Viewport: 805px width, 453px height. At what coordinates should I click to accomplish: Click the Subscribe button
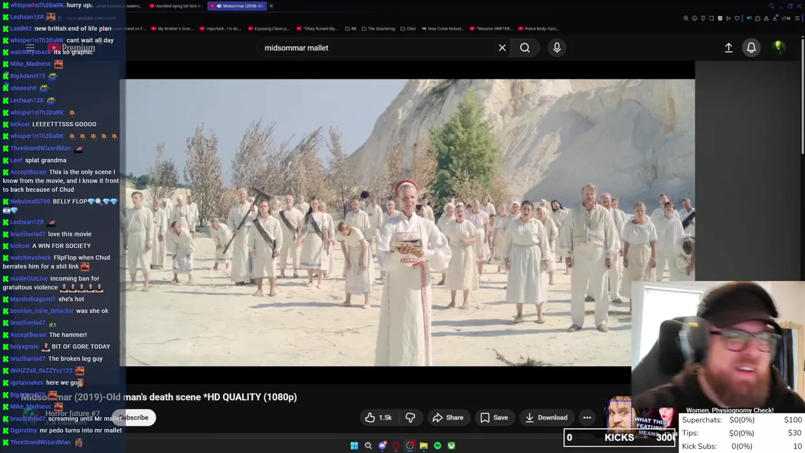(x=133, y=418)
